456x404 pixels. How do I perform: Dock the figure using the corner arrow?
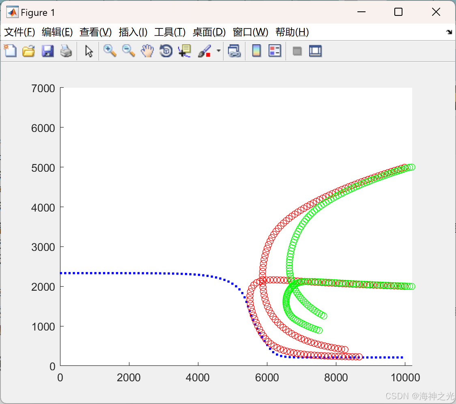coord(450,32)
